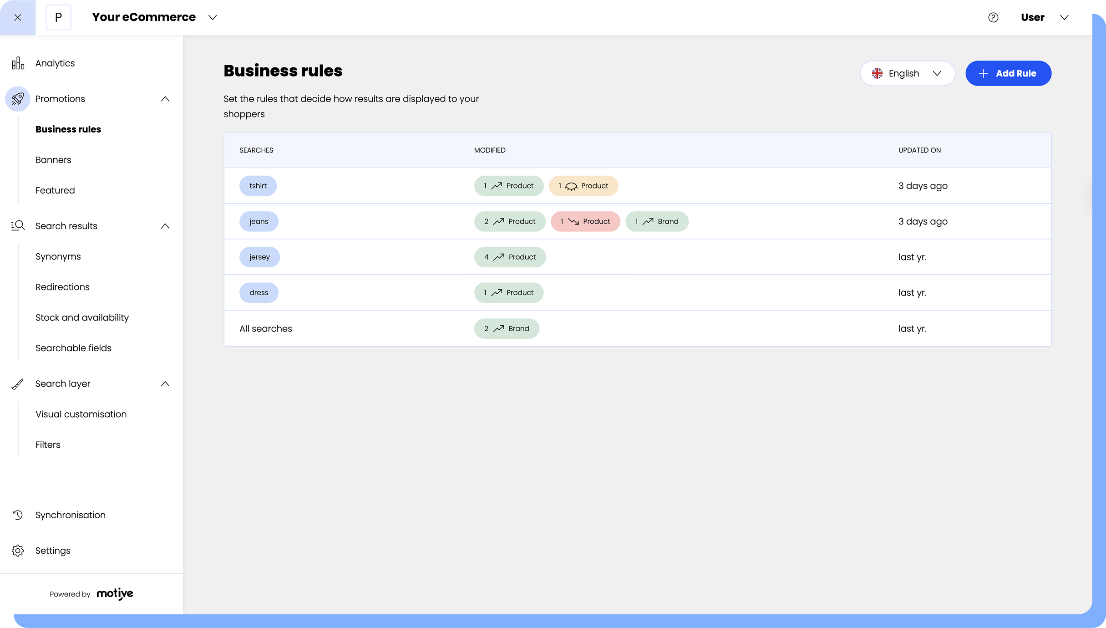Click the Add Rule button
This screenshot has width=1106, height=628.
[1008, 73]
